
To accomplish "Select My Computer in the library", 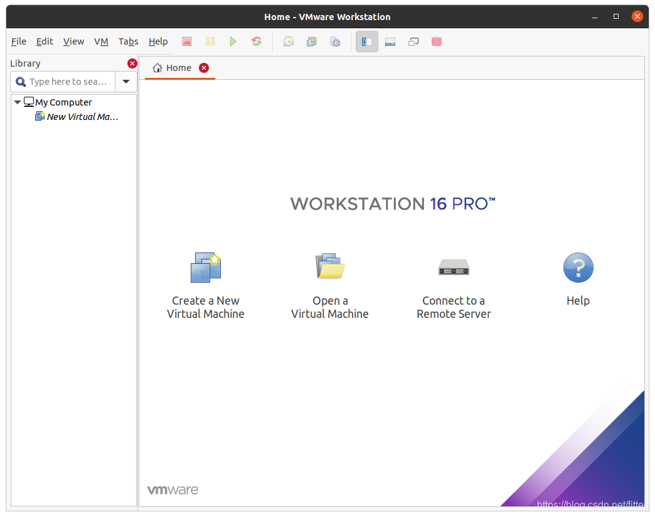I will pos(63,102).
